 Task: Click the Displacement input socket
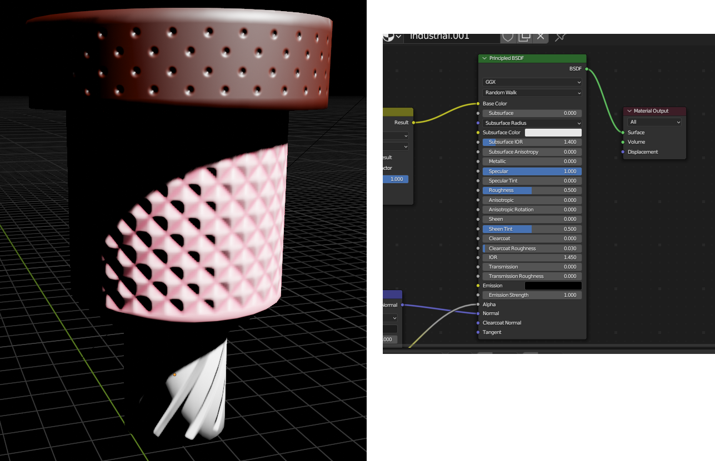(623, 152)
